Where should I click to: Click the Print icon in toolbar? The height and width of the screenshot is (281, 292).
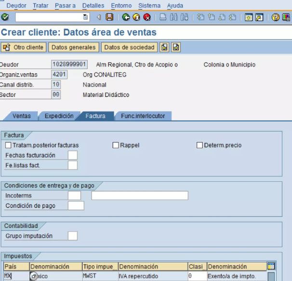163,17
